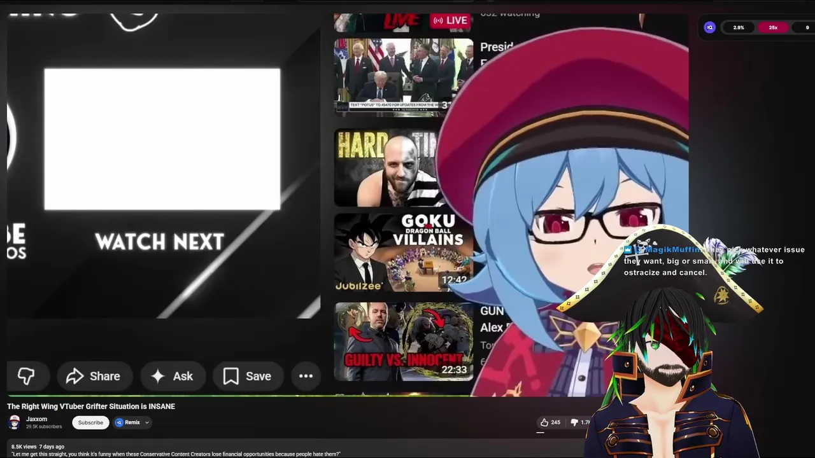Select the highlighted 25x pill

773,27
